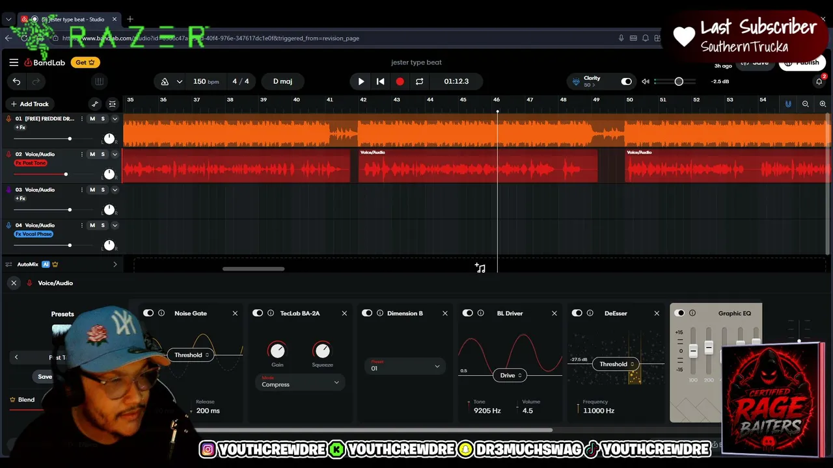Screen dimensions: 833x468
Task: Edit the 150 bpm tempo
Action: point(206,81)
